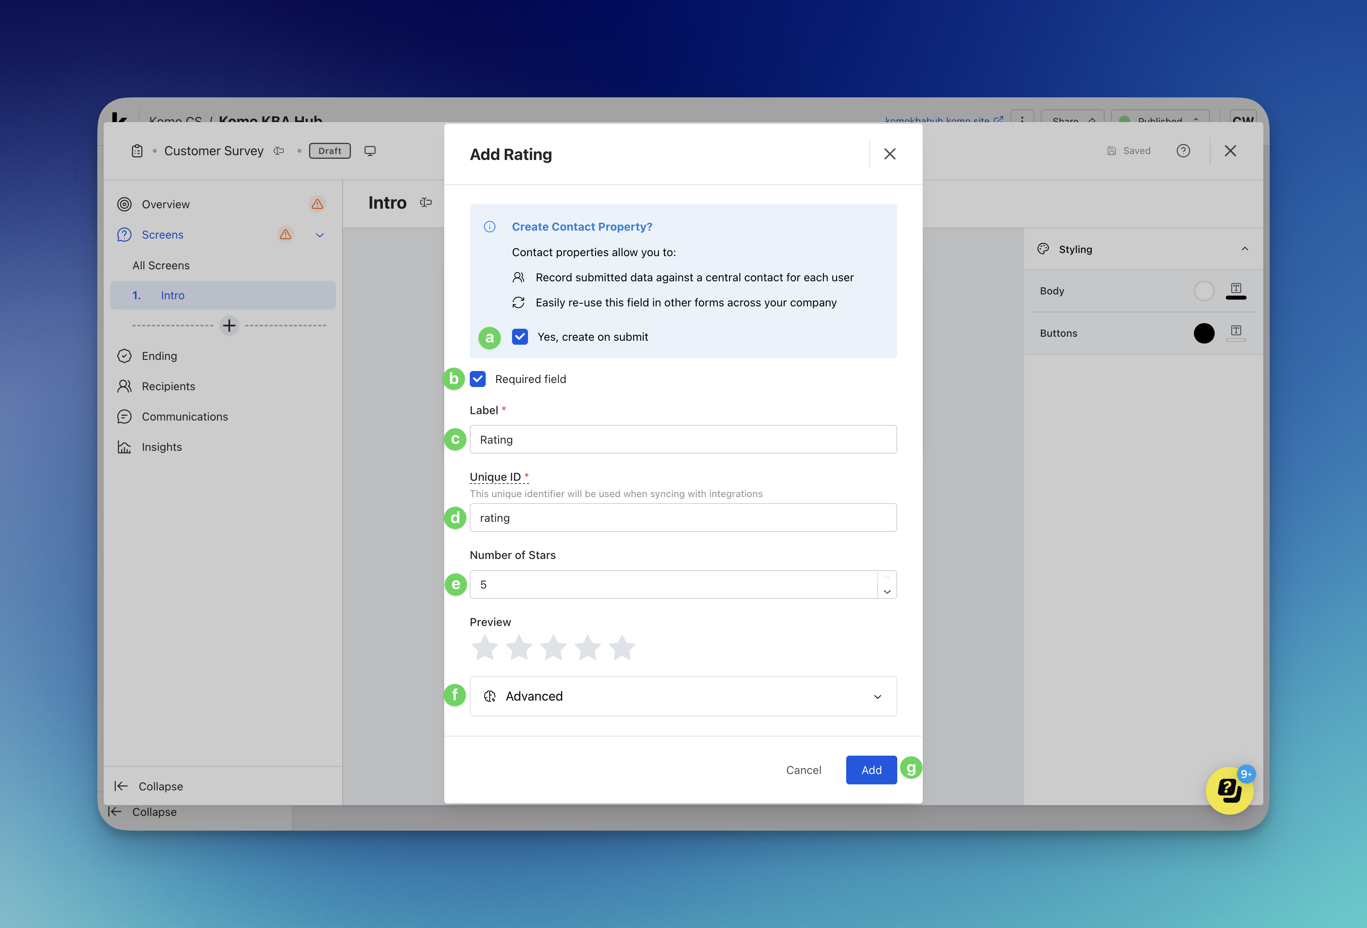Collapse the Screens section chevron
1367x928 pixels.
320,235
